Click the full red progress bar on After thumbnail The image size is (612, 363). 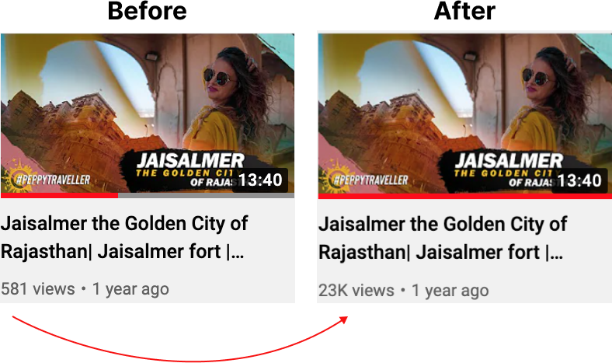click(465, 196)
